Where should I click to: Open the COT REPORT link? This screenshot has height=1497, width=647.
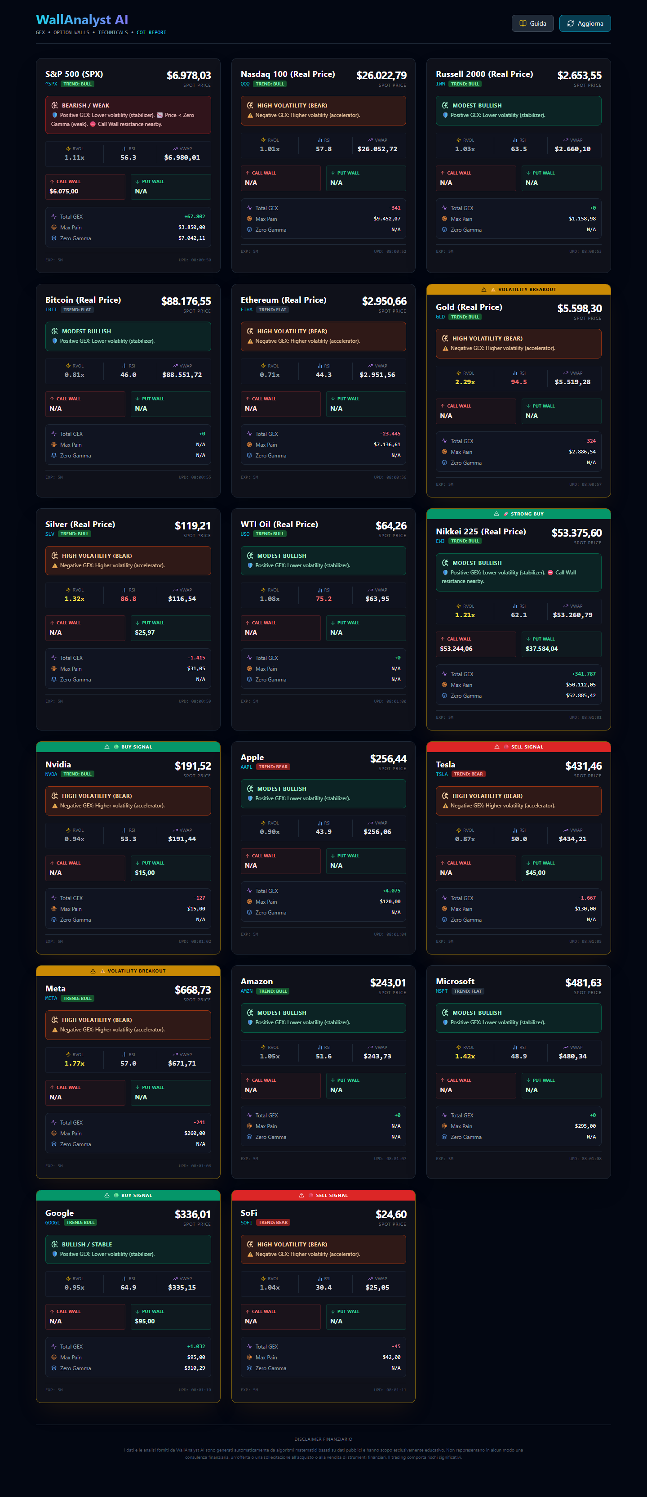[x=151, y=32]
